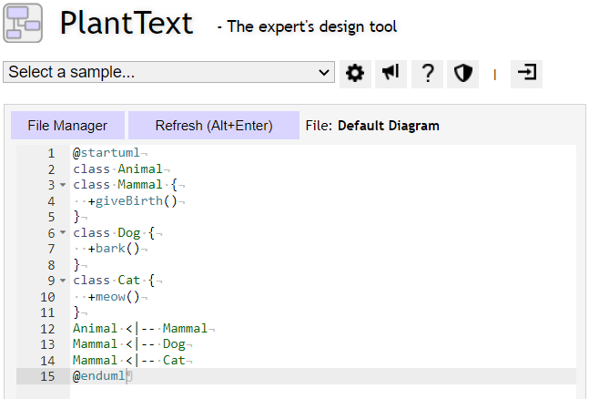Click line Mammal <|-- Dog
Viewport: 589px width, 399px height.
pyautogui.click(x=129, y=344)
